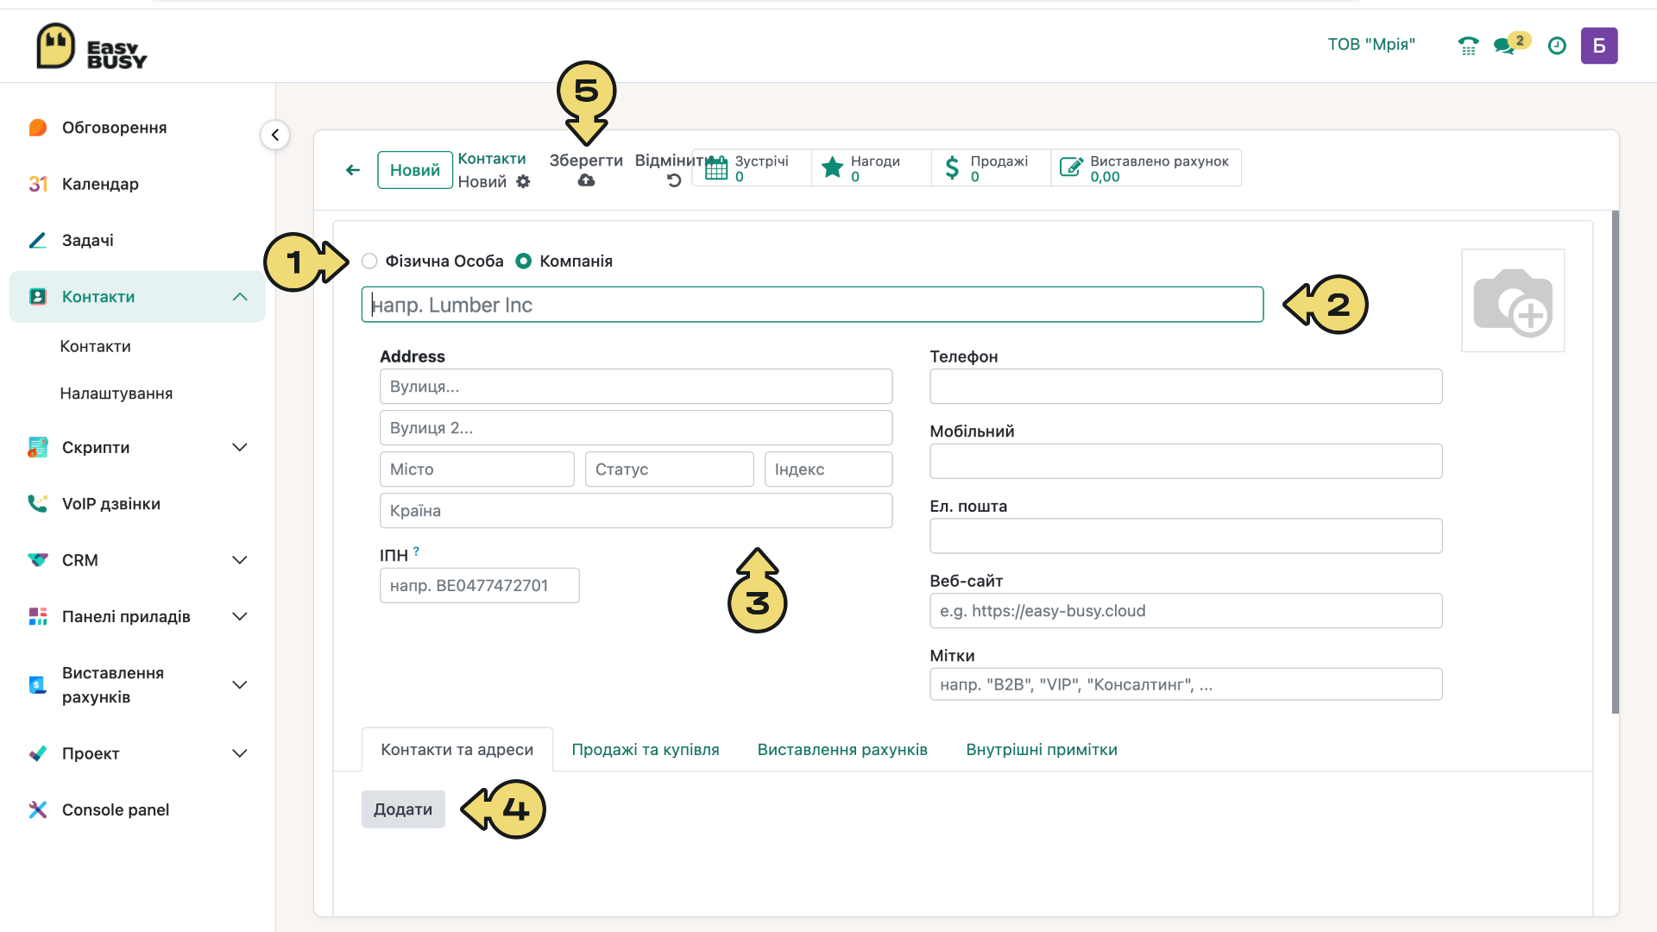The image size is (1657, 932).
Task: Click the Панелі приладів sidebar icon
Action: pos(37,616)
